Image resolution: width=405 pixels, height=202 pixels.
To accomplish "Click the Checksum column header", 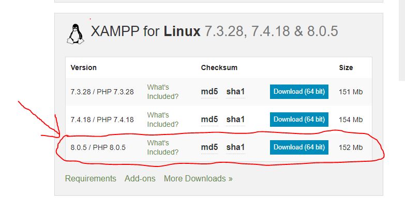I will tap(219, 68).
